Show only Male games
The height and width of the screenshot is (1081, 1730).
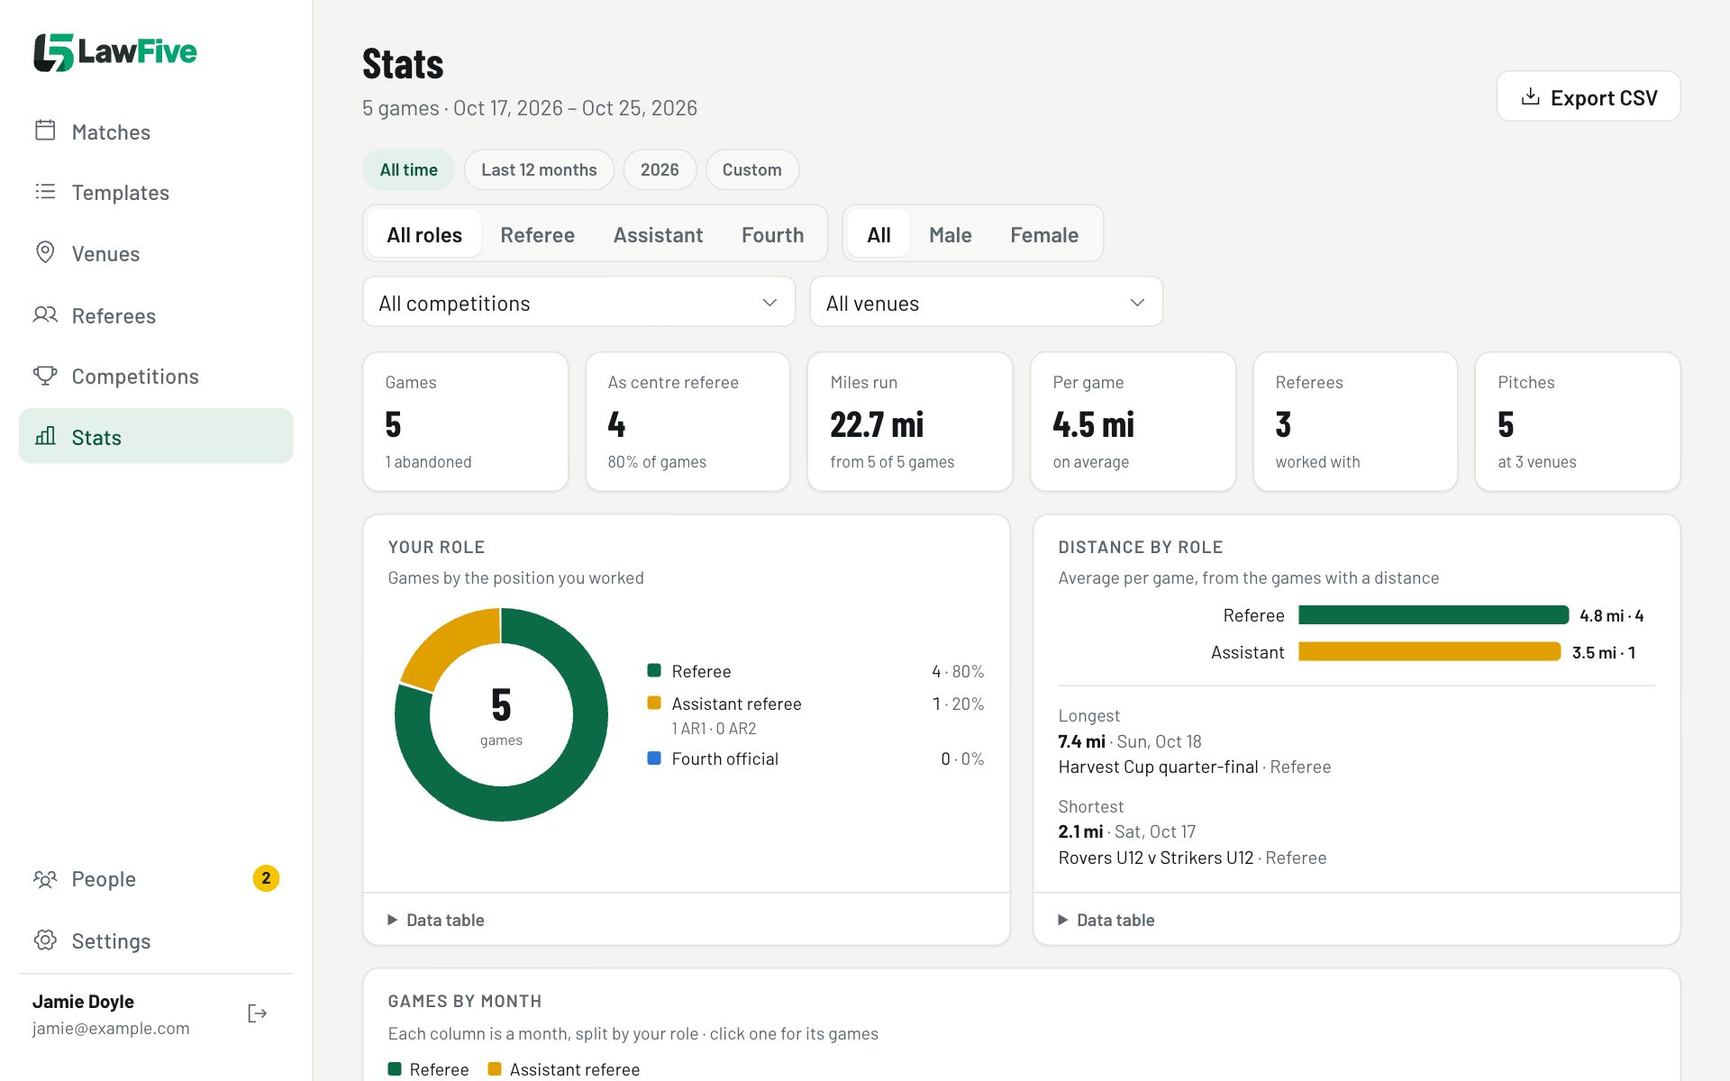pos(950,234)
